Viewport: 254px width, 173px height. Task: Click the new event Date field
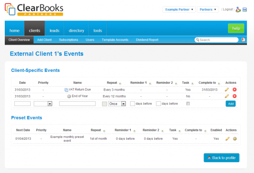click(x=22, y=103)
